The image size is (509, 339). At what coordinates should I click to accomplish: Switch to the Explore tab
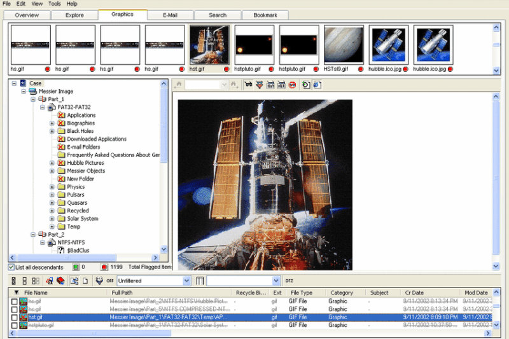74,15
